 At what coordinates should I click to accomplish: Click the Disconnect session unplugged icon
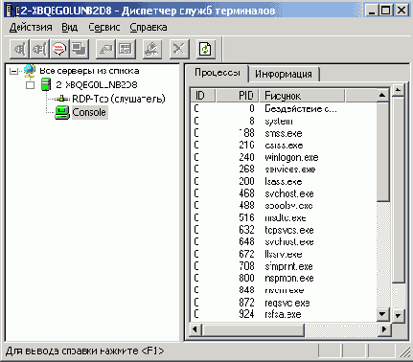point(39,49)
